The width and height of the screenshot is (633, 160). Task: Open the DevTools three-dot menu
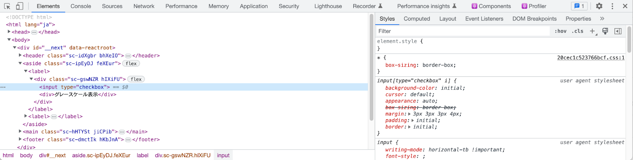tap(612, 6)
